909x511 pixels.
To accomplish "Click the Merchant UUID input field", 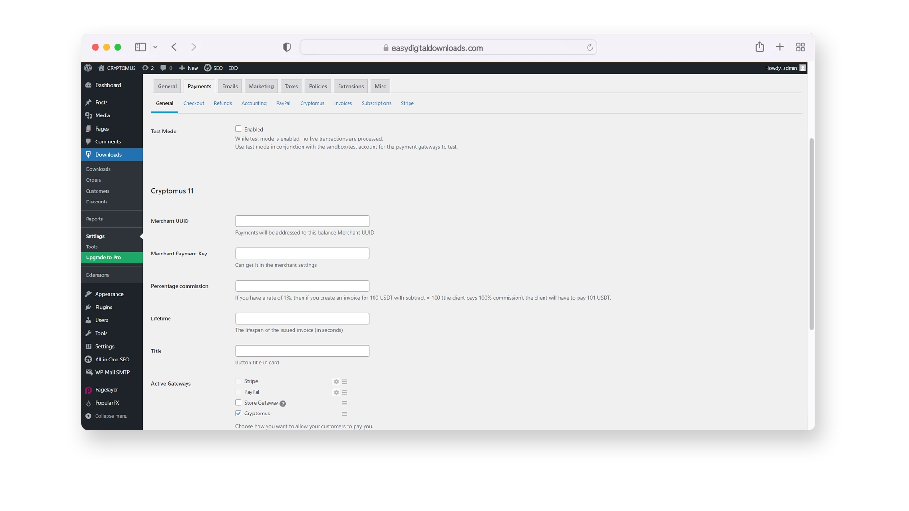I will (x=303, y=221).
